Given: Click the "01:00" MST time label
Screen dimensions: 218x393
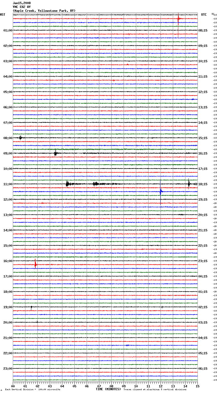Looking at the screenshot, I should click(8, 30).
